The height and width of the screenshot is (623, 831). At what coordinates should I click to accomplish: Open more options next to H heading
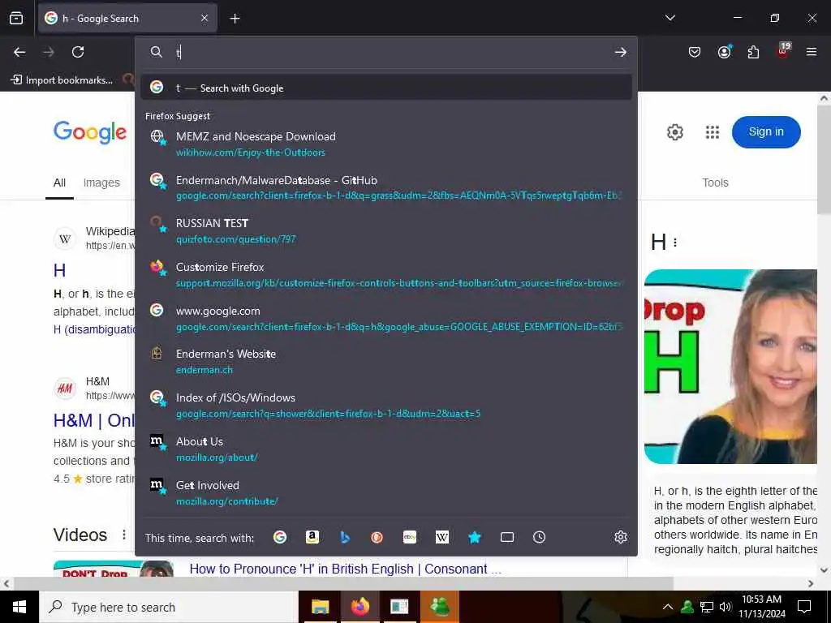[x=675, y=243]
